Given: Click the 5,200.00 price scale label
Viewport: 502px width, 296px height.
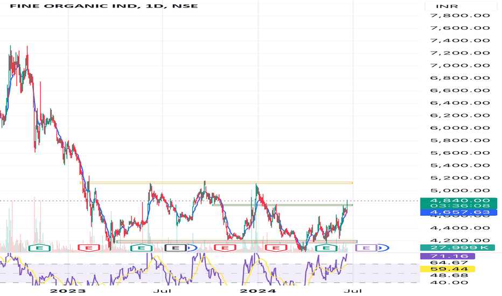Looking at the screenshot, I should click(x=460, y=178).
